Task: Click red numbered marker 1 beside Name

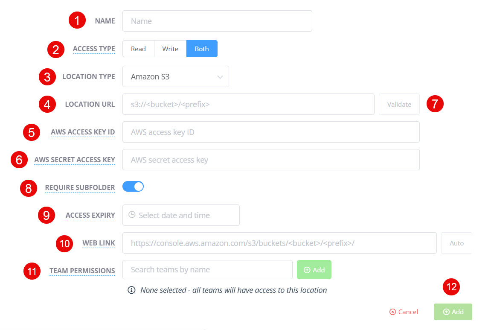Action: point(77,21)
